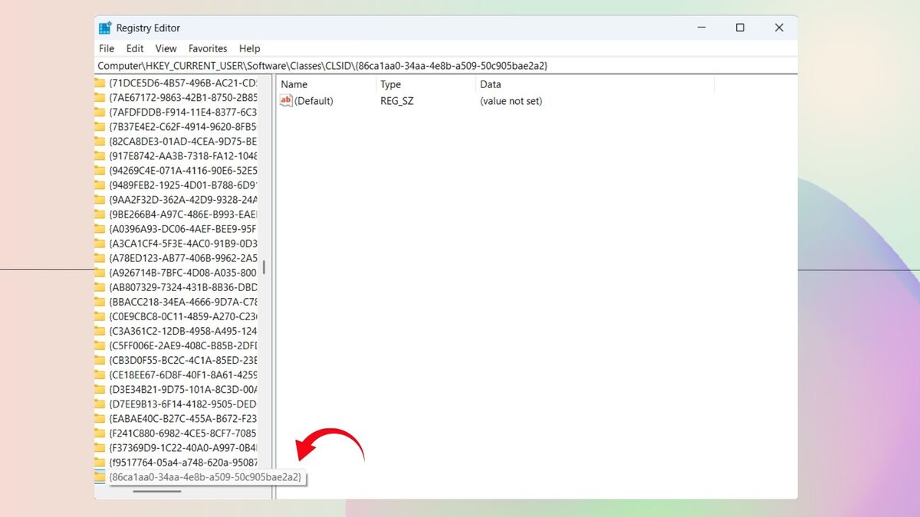Click folder icon of {C3A361C2-12DB-4958 key
The height and width of the screenshot is (517, 920).
pyautogui.click(x=100, y=330)
